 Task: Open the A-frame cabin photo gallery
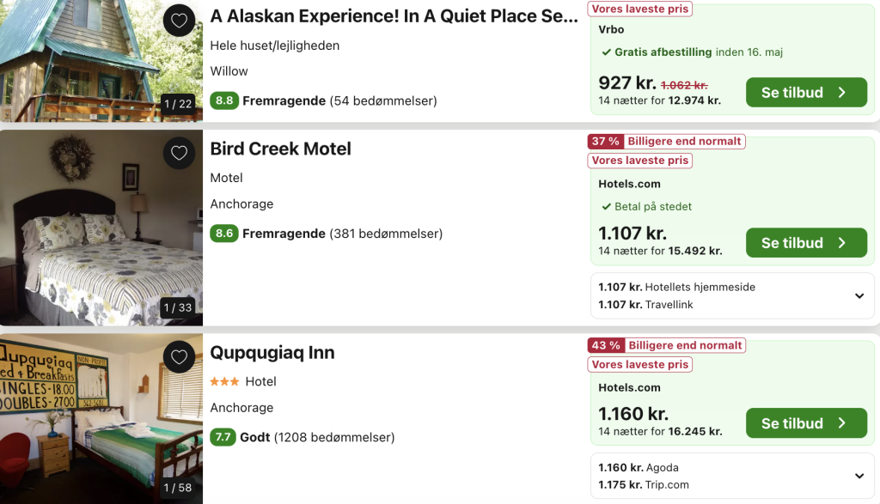click(x=101, y=61)
